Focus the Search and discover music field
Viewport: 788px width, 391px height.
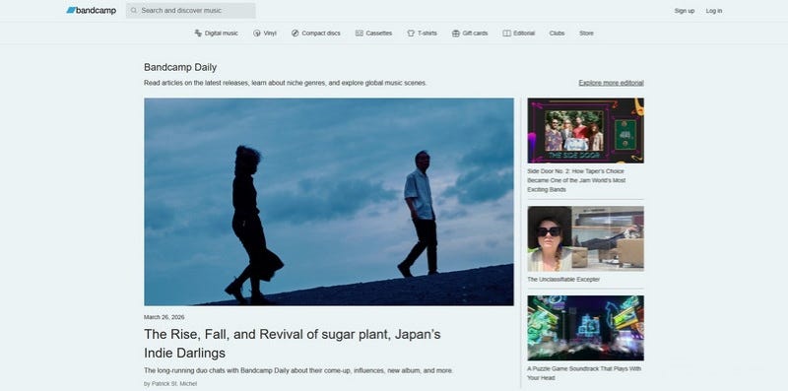(190, 11)
